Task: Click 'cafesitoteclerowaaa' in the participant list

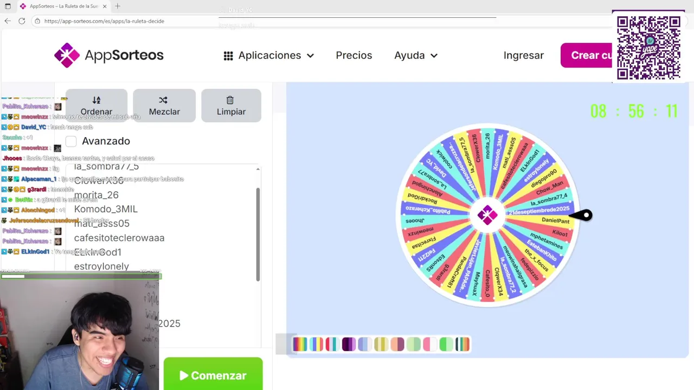Action: [119, 238]
